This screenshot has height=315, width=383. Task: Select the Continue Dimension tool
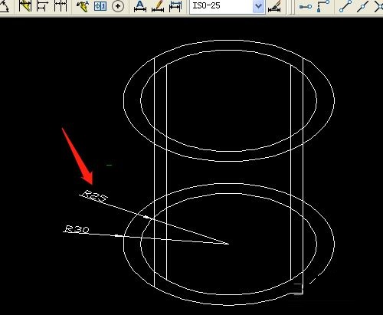(x=61, y=5)
